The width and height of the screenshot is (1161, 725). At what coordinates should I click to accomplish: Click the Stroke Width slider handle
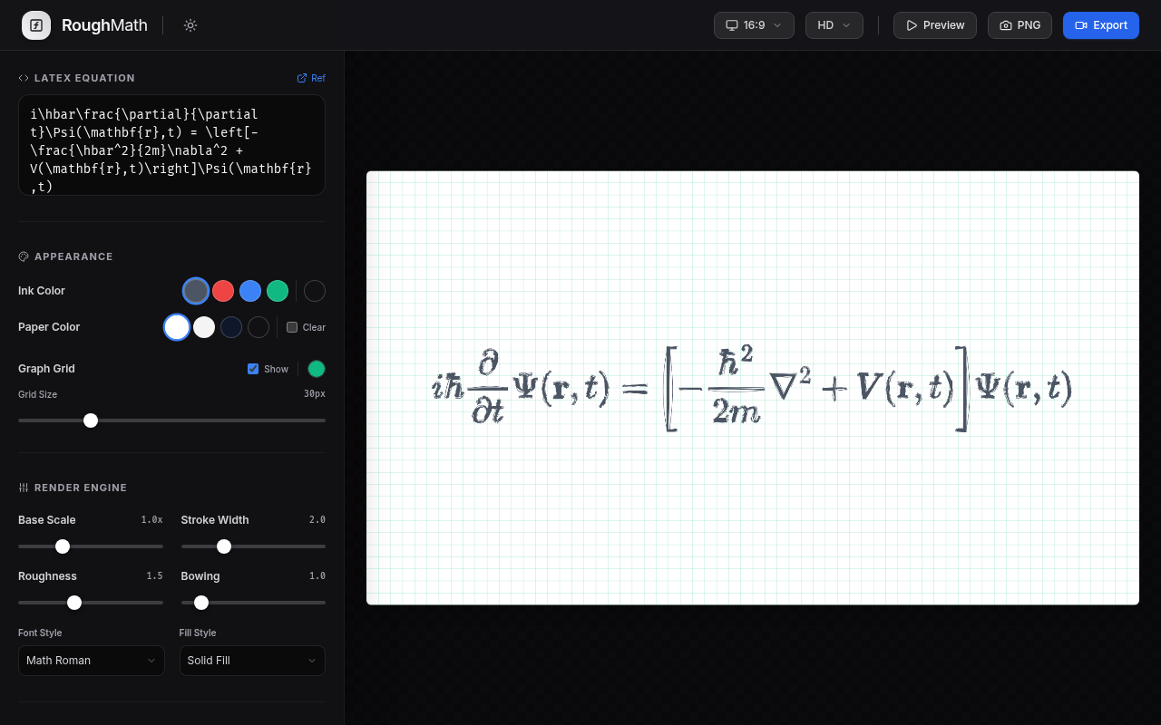(x=224, y=546)
